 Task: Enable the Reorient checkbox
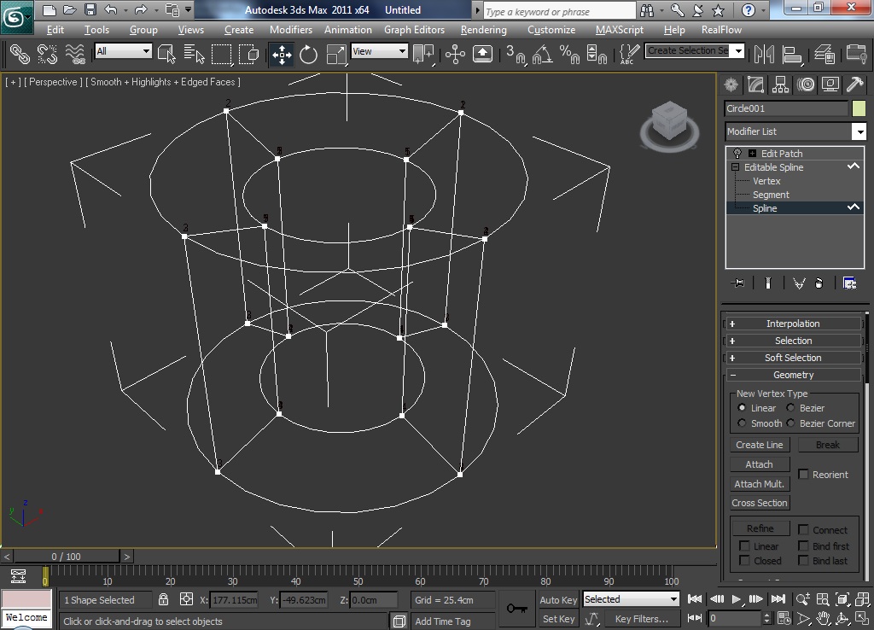[x=803, y=474]
